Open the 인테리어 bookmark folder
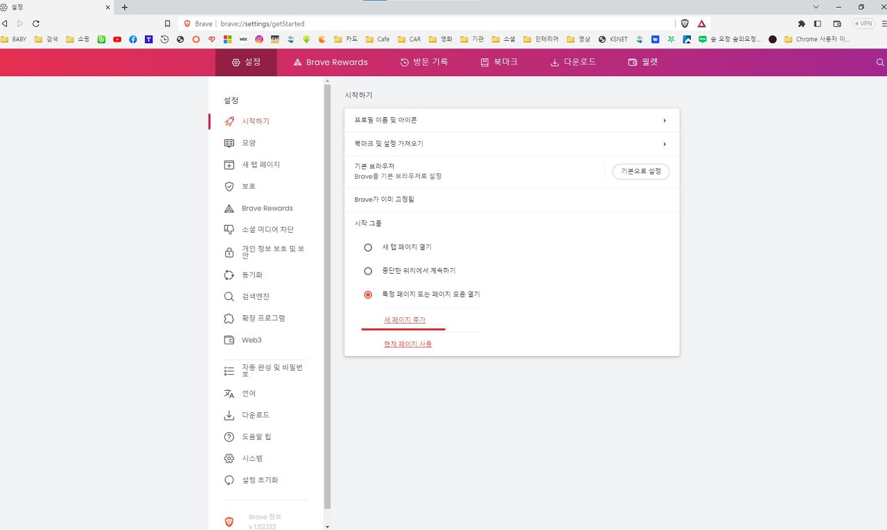Image resolution: width=887 pixels, height=530 pixels. (541, 39)
